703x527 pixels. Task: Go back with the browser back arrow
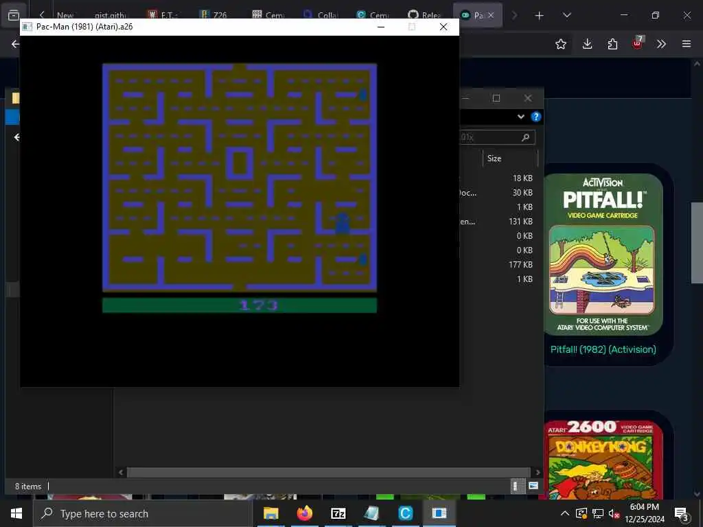click(x=16, y=44)
